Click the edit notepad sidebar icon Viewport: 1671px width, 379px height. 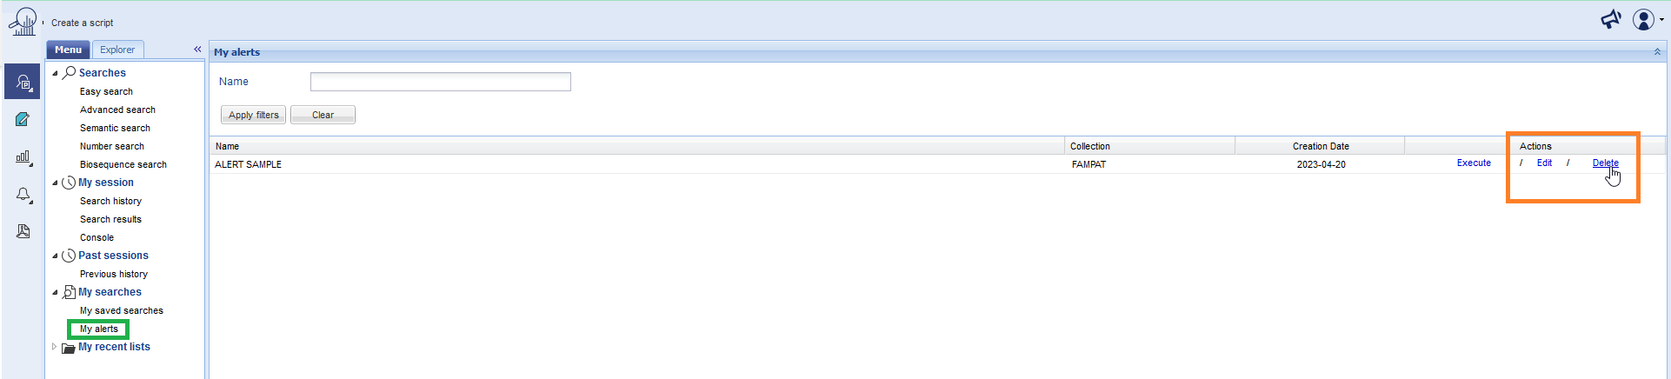(23, 119)
